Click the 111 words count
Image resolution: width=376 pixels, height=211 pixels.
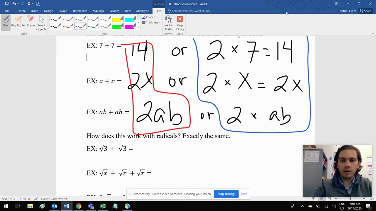click(x=24, y=198)
